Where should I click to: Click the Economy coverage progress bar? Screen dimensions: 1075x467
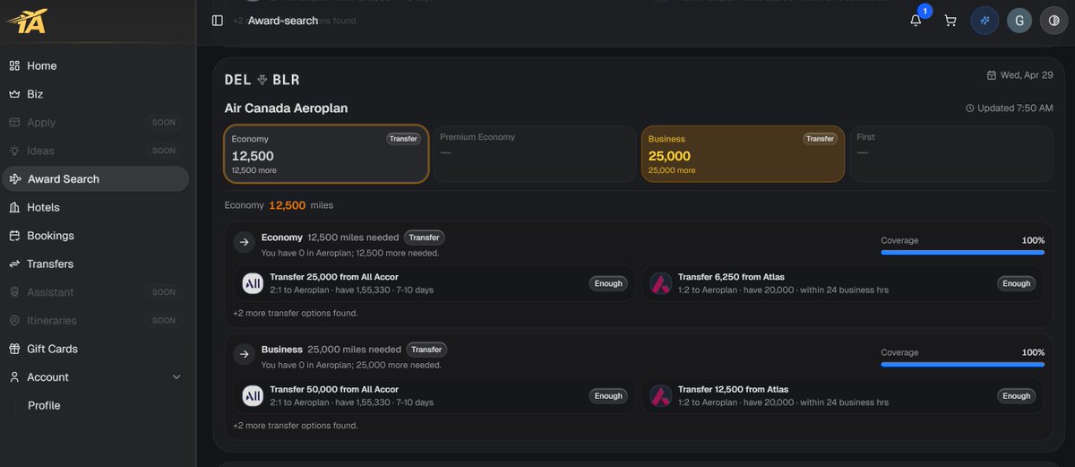point(963,253)
